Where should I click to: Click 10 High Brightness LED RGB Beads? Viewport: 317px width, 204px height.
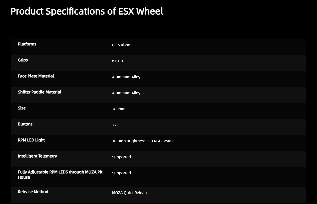[x=142, y=141]
